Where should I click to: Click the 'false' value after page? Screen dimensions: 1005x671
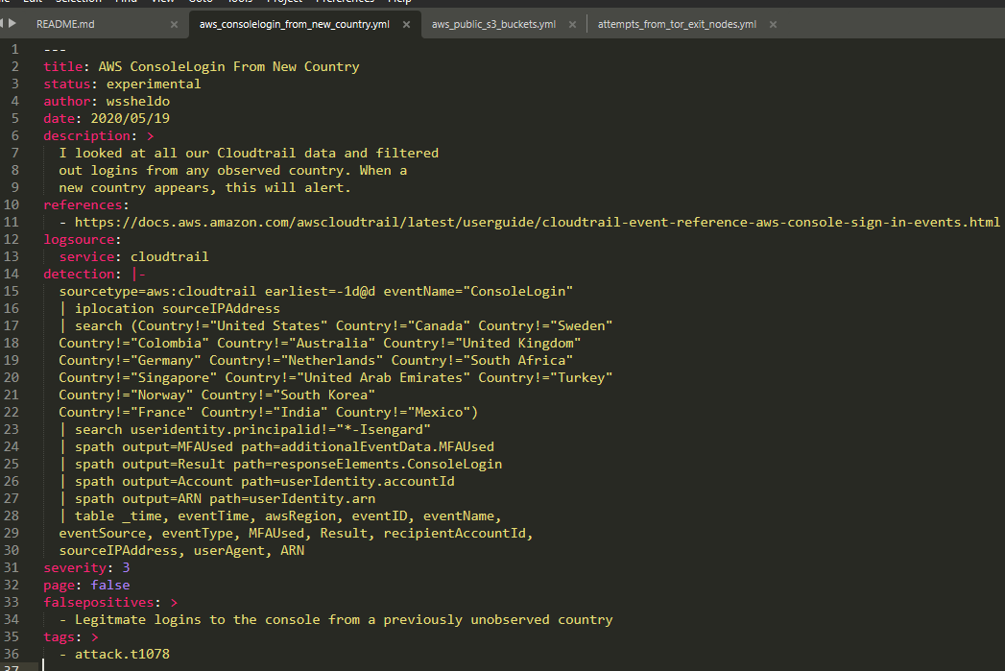click(110, 586)
